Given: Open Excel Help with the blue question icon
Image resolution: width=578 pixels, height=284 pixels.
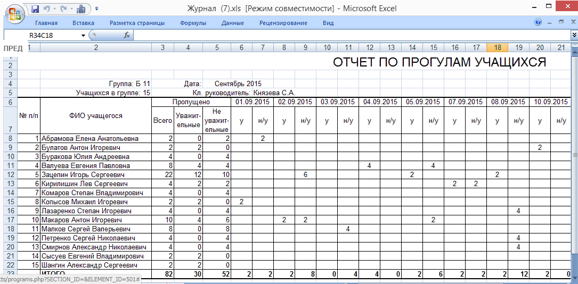Looking at the screenshot, I should pyautogui.click(x=538, y=22).
